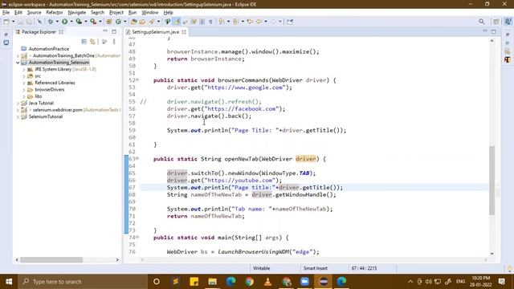Toggle Block Selection Mode icon

point(202,22)
